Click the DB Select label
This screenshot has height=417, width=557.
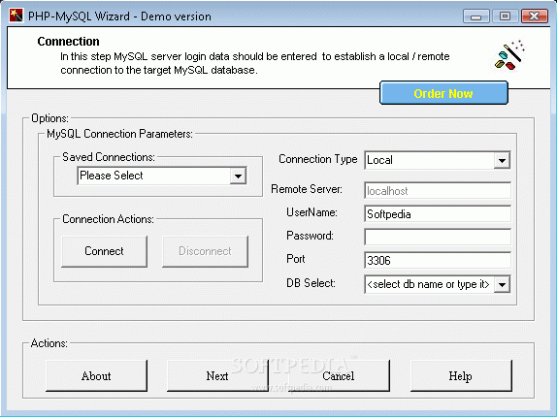[311, 283]
